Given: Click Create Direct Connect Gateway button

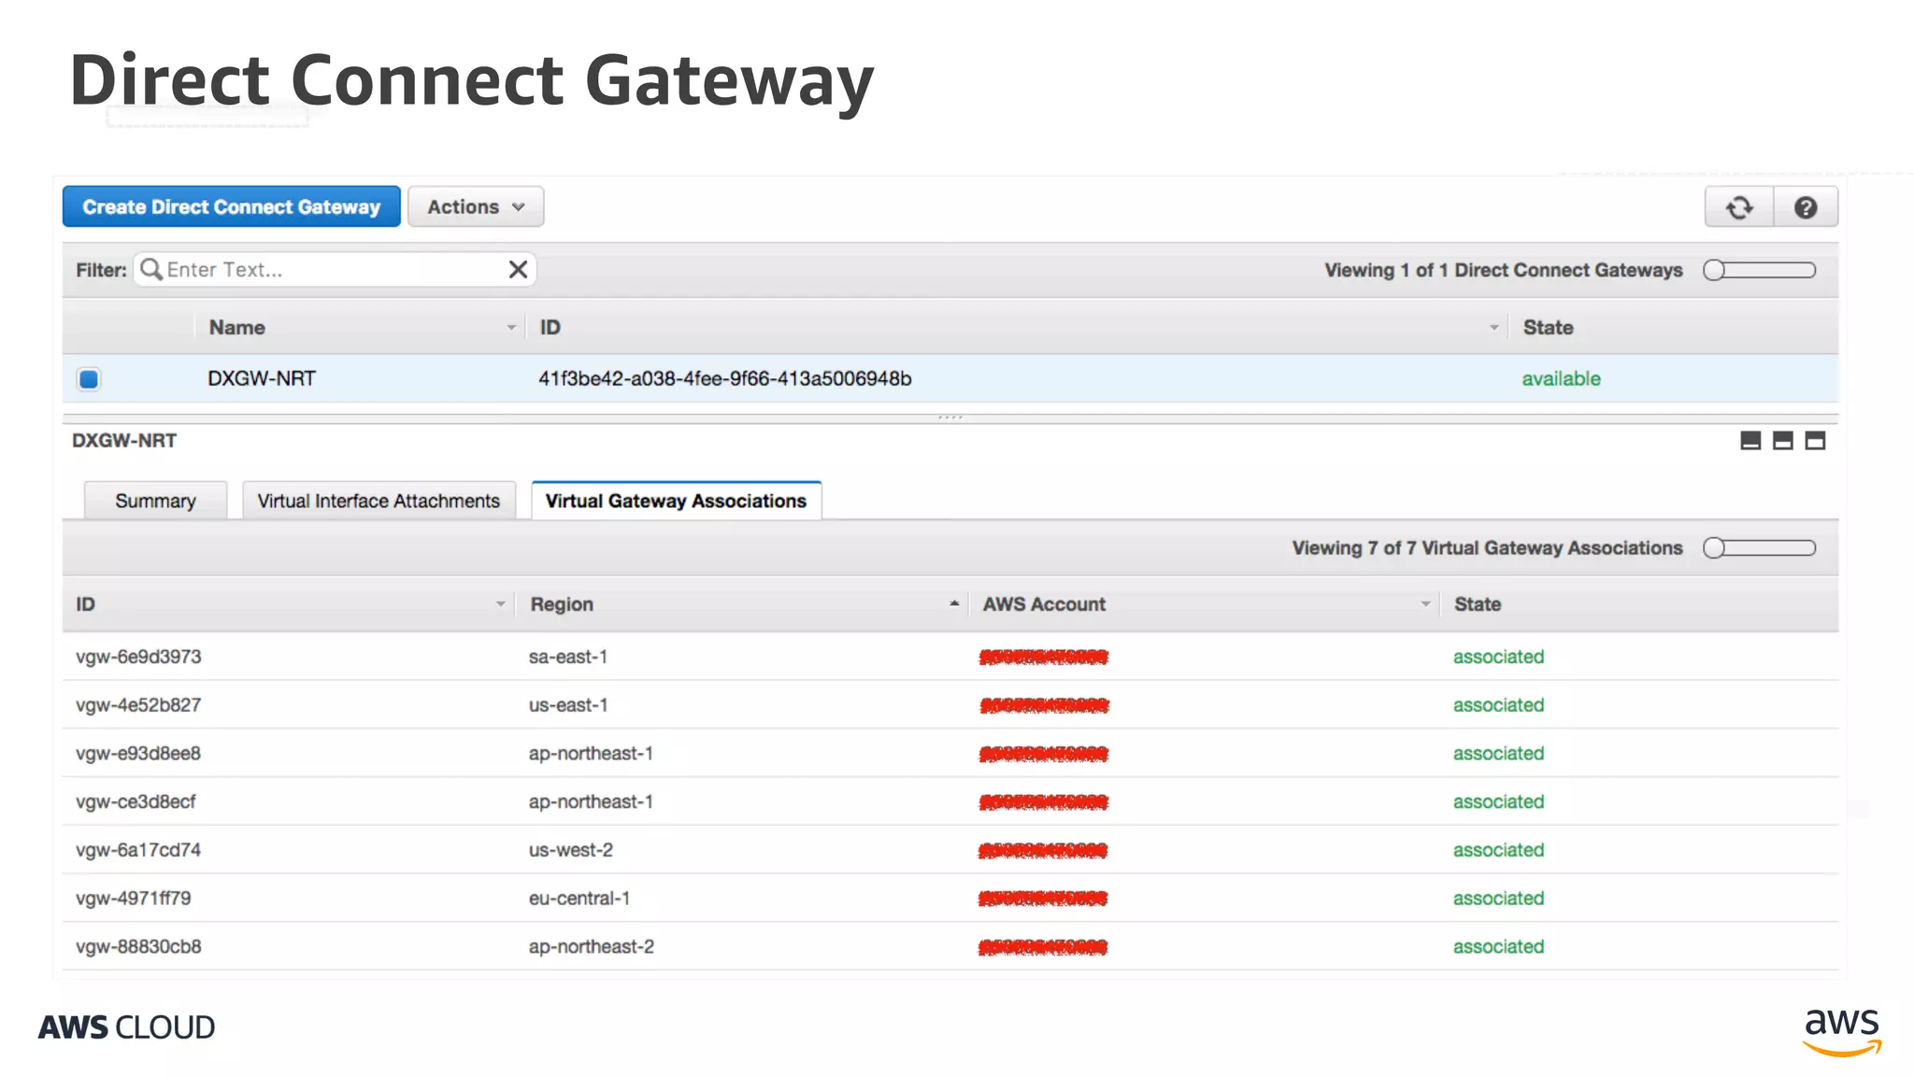Looking at the screenshot, I should point(231,207).
